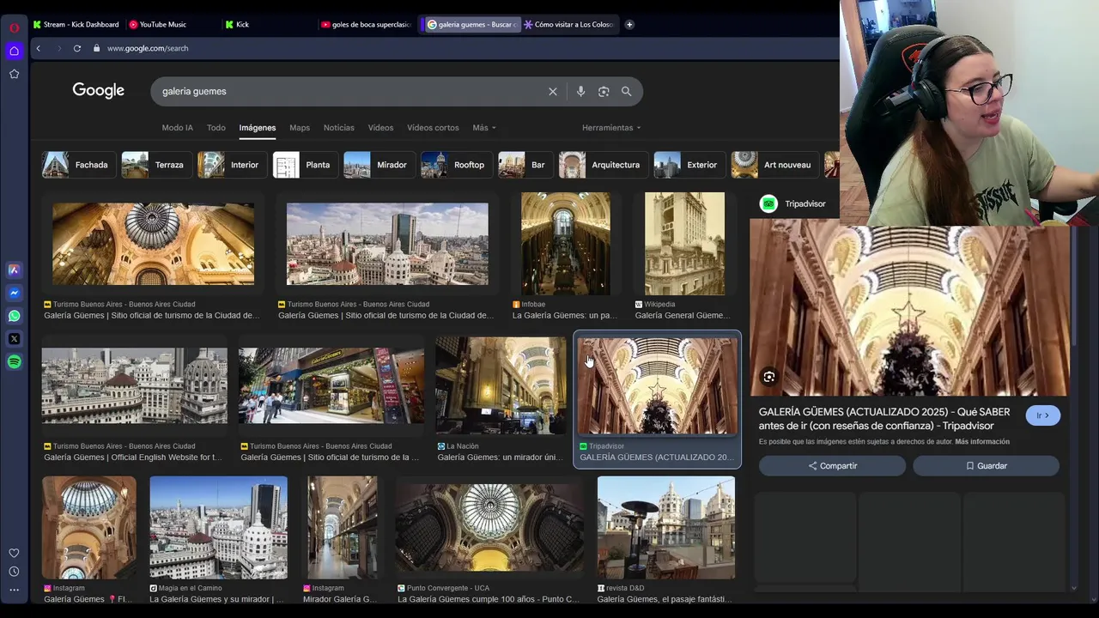
Task: Filter images by Art nouveau chip
Action: pyautogui.click(x=775, y=165)
